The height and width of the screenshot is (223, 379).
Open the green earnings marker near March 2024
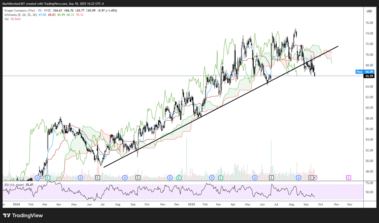point(48,177)
